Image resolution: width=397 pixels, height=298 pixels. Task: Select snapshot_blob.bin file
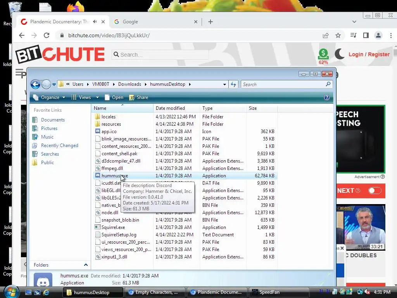[120, 220]
